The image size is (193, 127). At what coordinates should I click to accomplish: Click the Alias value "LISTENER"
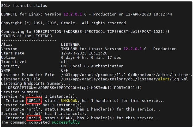coord(70,45)
